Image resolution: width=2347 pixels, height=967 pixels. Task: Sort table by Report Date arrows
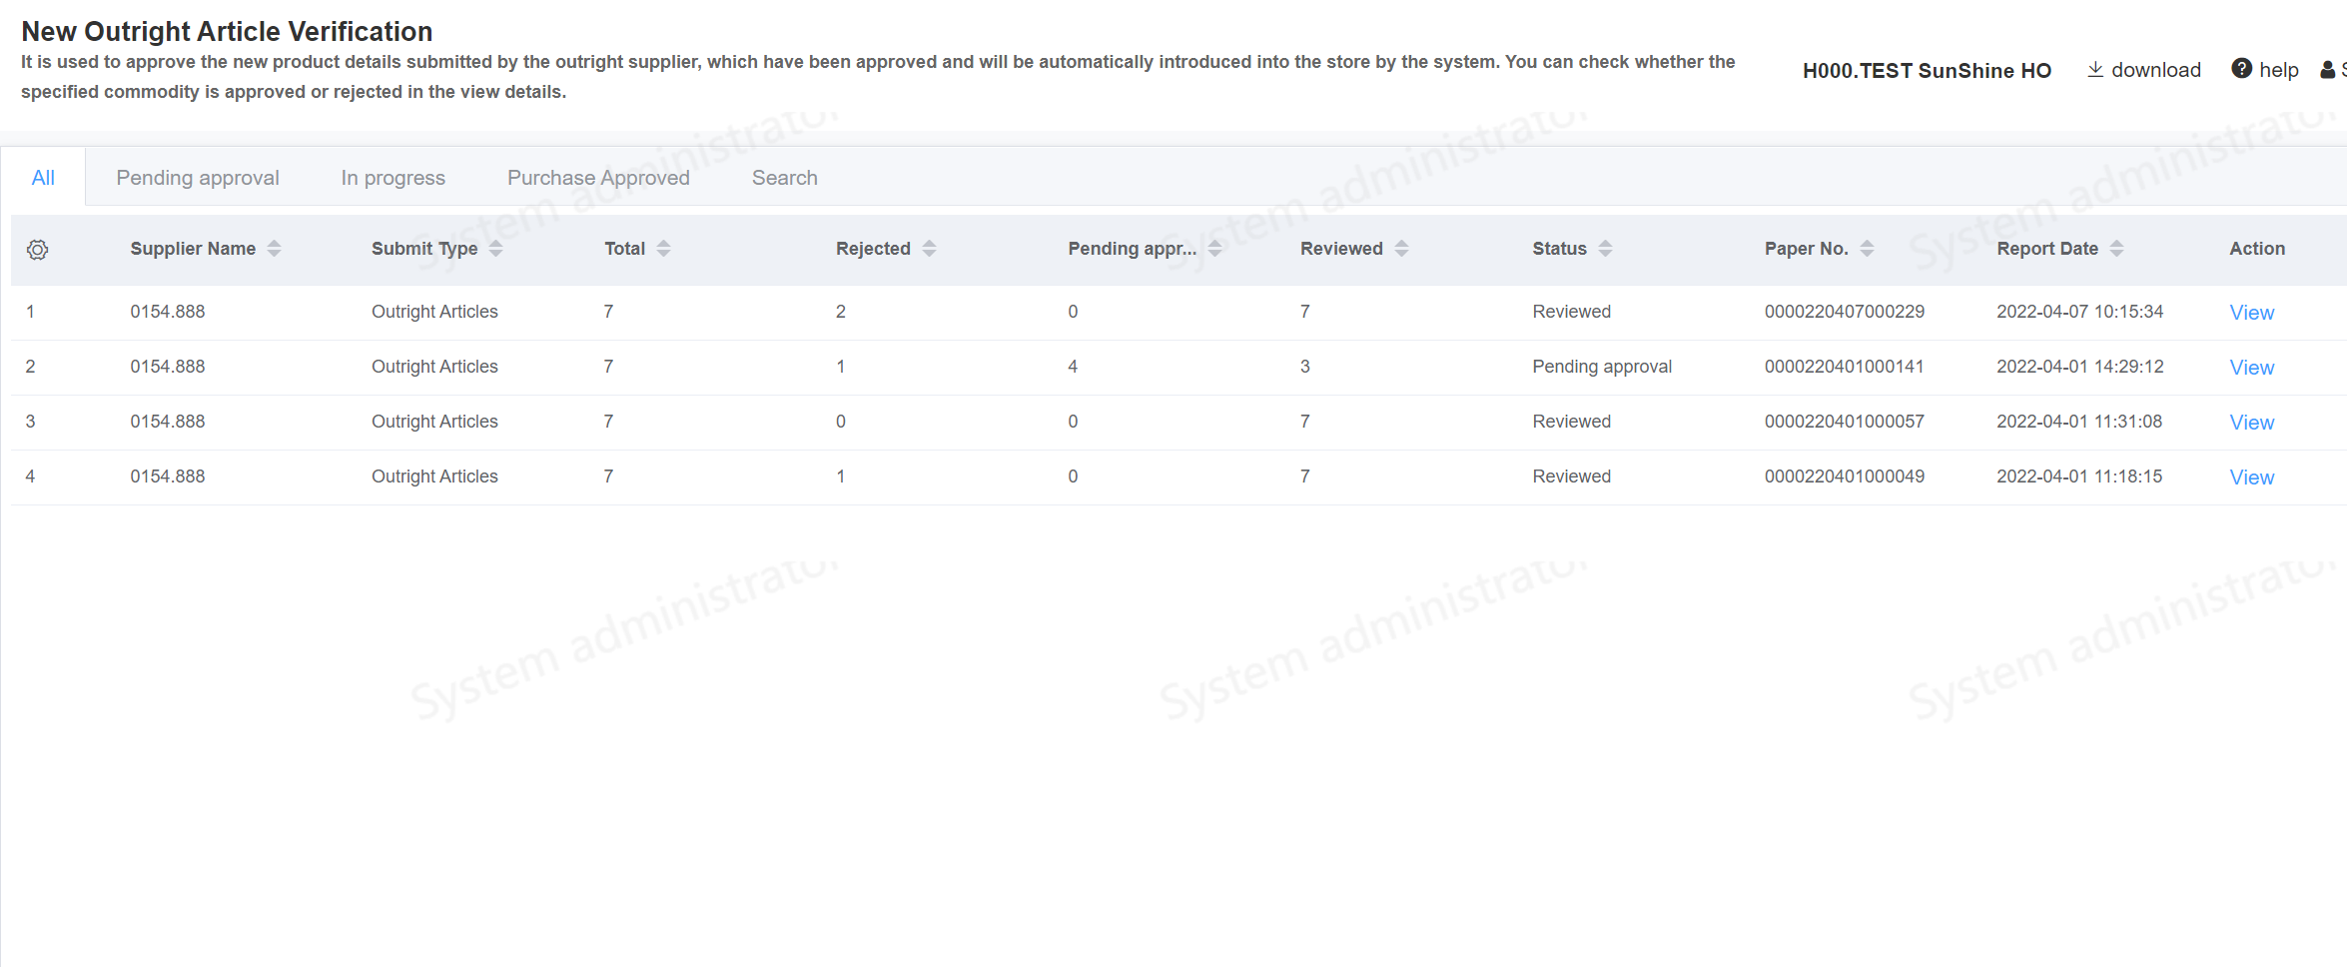2116,249
